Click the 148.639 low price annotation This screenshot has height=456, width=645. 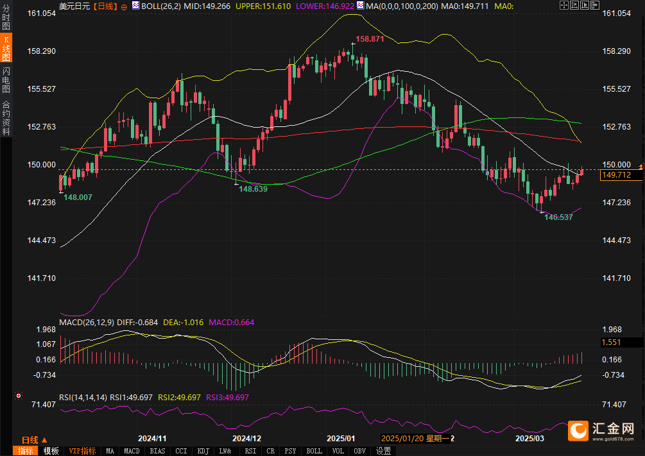pyautogui.click(x=253, y=189)
